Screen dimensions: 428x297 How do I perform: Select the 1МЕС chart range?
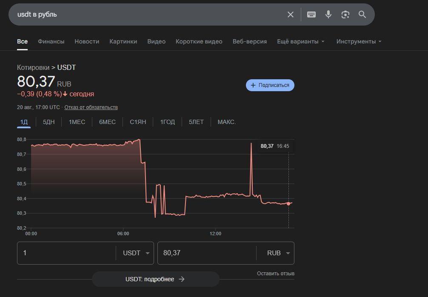(x=77, y=122)
